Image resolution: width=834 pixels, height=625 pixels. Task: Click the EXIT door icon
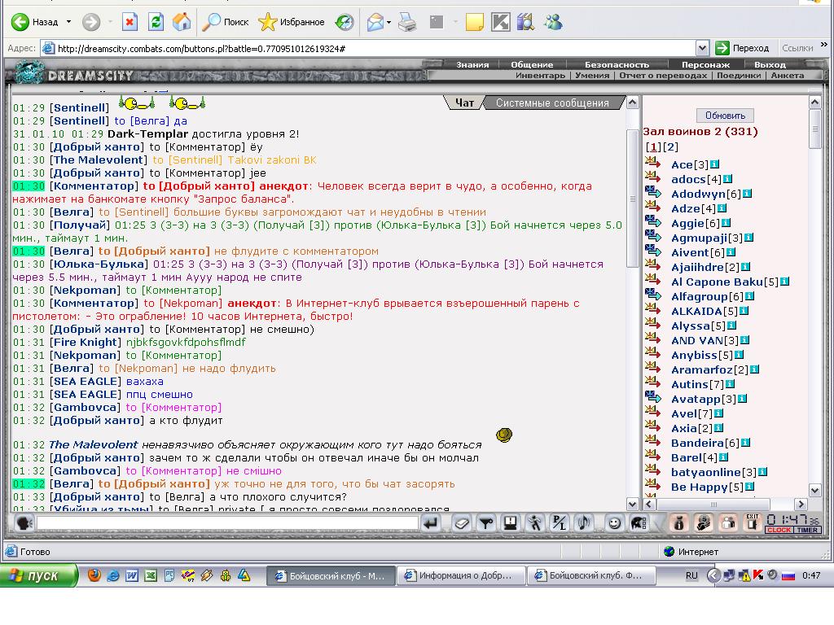[752, 522]
